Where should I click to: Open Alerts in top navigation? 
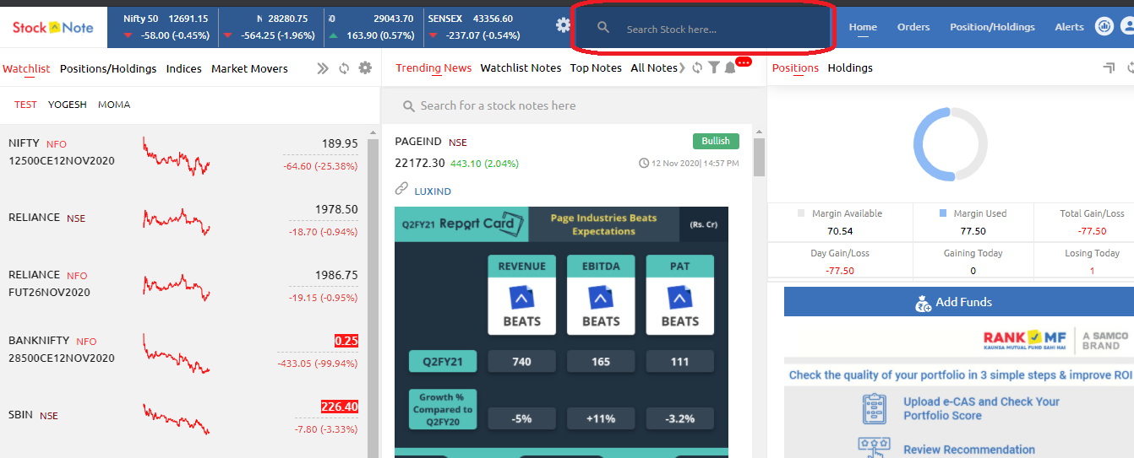[x=1069, y=27]
